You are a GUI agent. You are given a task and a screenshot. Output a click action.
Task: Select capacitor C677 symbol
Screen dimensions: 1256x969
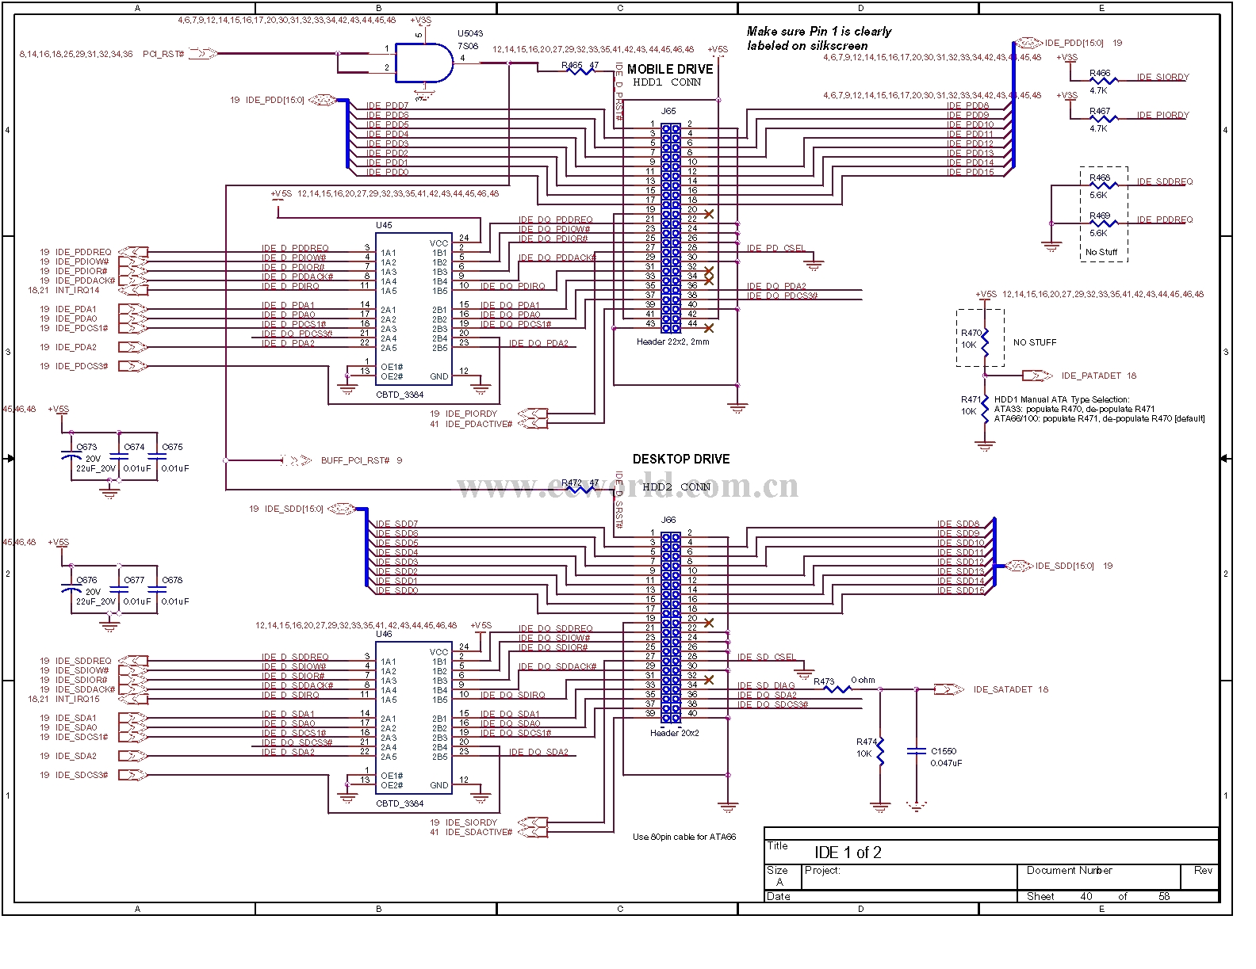(x=119, y=590)
